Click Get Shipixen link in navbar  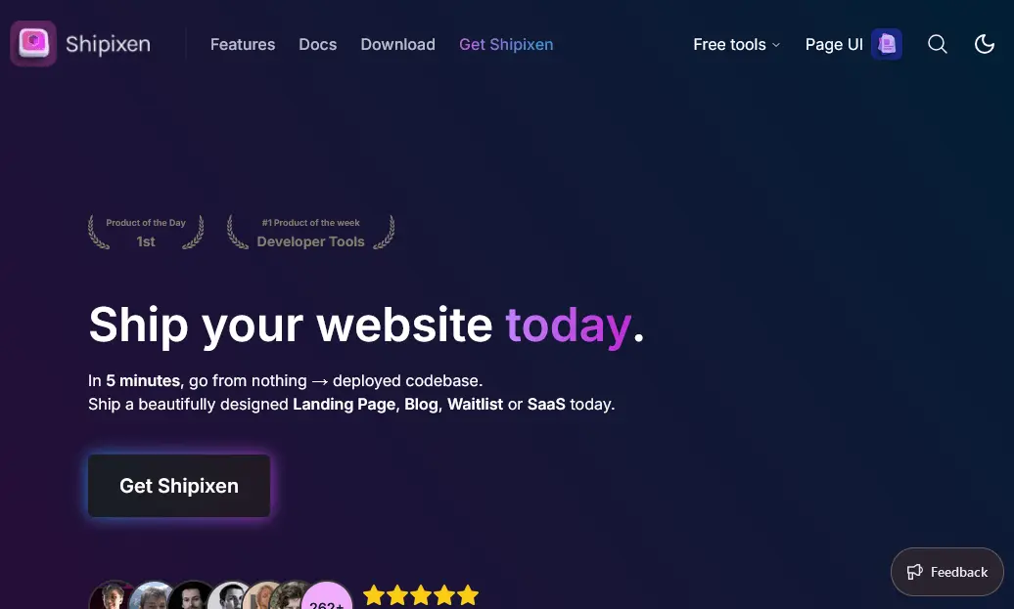[506, 45]
